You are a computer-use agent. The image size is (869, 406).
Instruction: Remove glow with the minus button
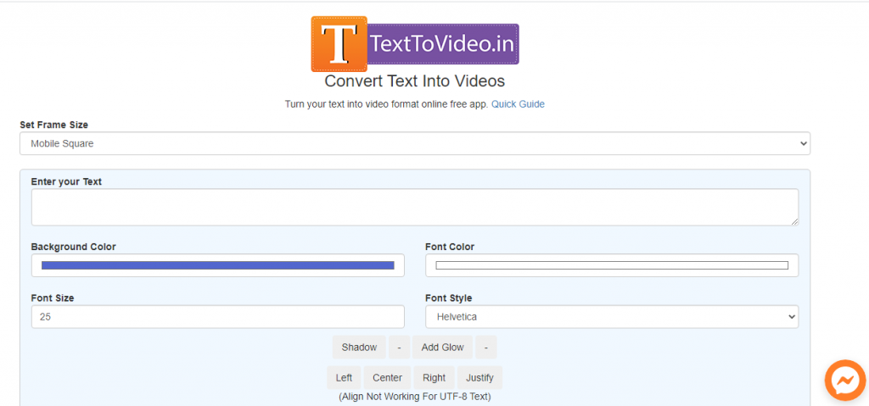pos(486,348)
